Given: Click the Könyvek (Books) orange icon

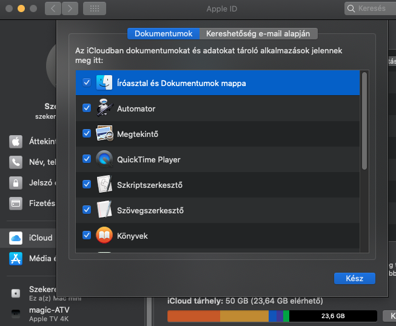Looking at the screenshot, I should click(x=104, y=235).
